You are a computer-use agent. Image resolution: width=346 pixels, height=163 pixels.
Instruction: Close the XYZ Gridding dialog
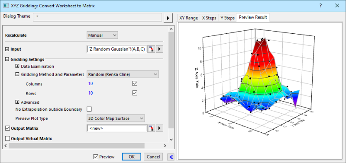[337, 6]
